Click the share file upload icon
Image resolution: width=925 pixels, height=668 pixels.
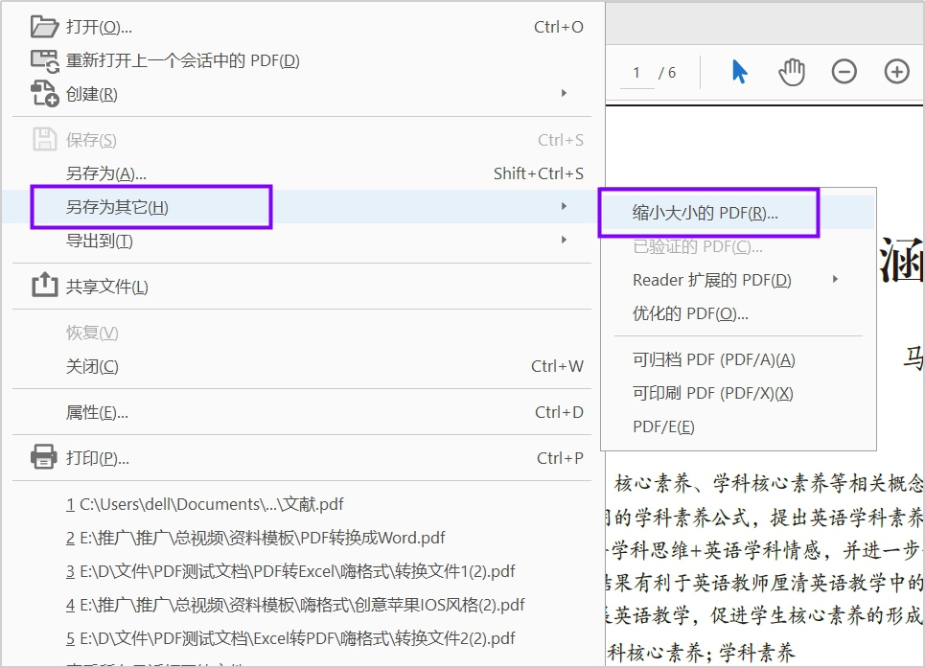click(x=44, y=286)
